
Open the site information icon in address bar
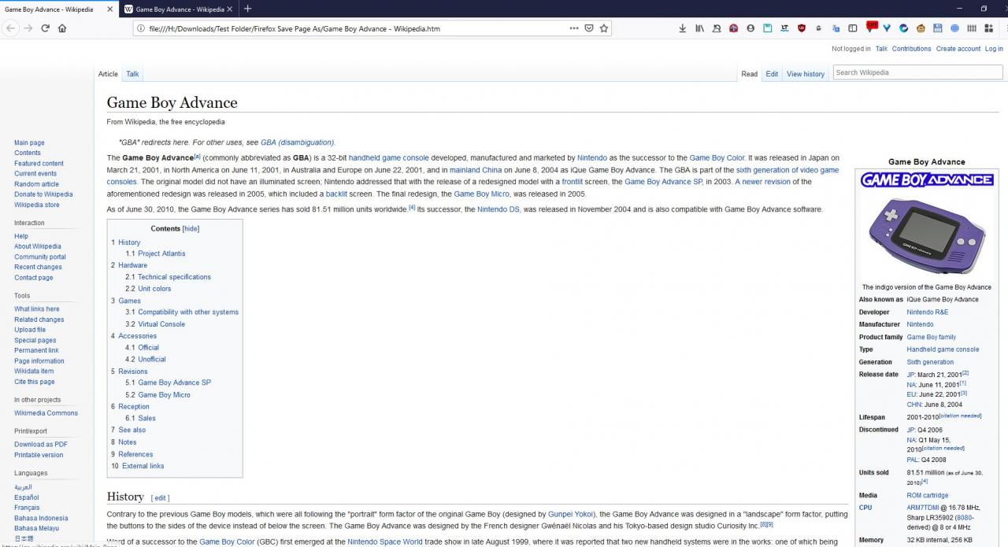(x=140, y=28)
